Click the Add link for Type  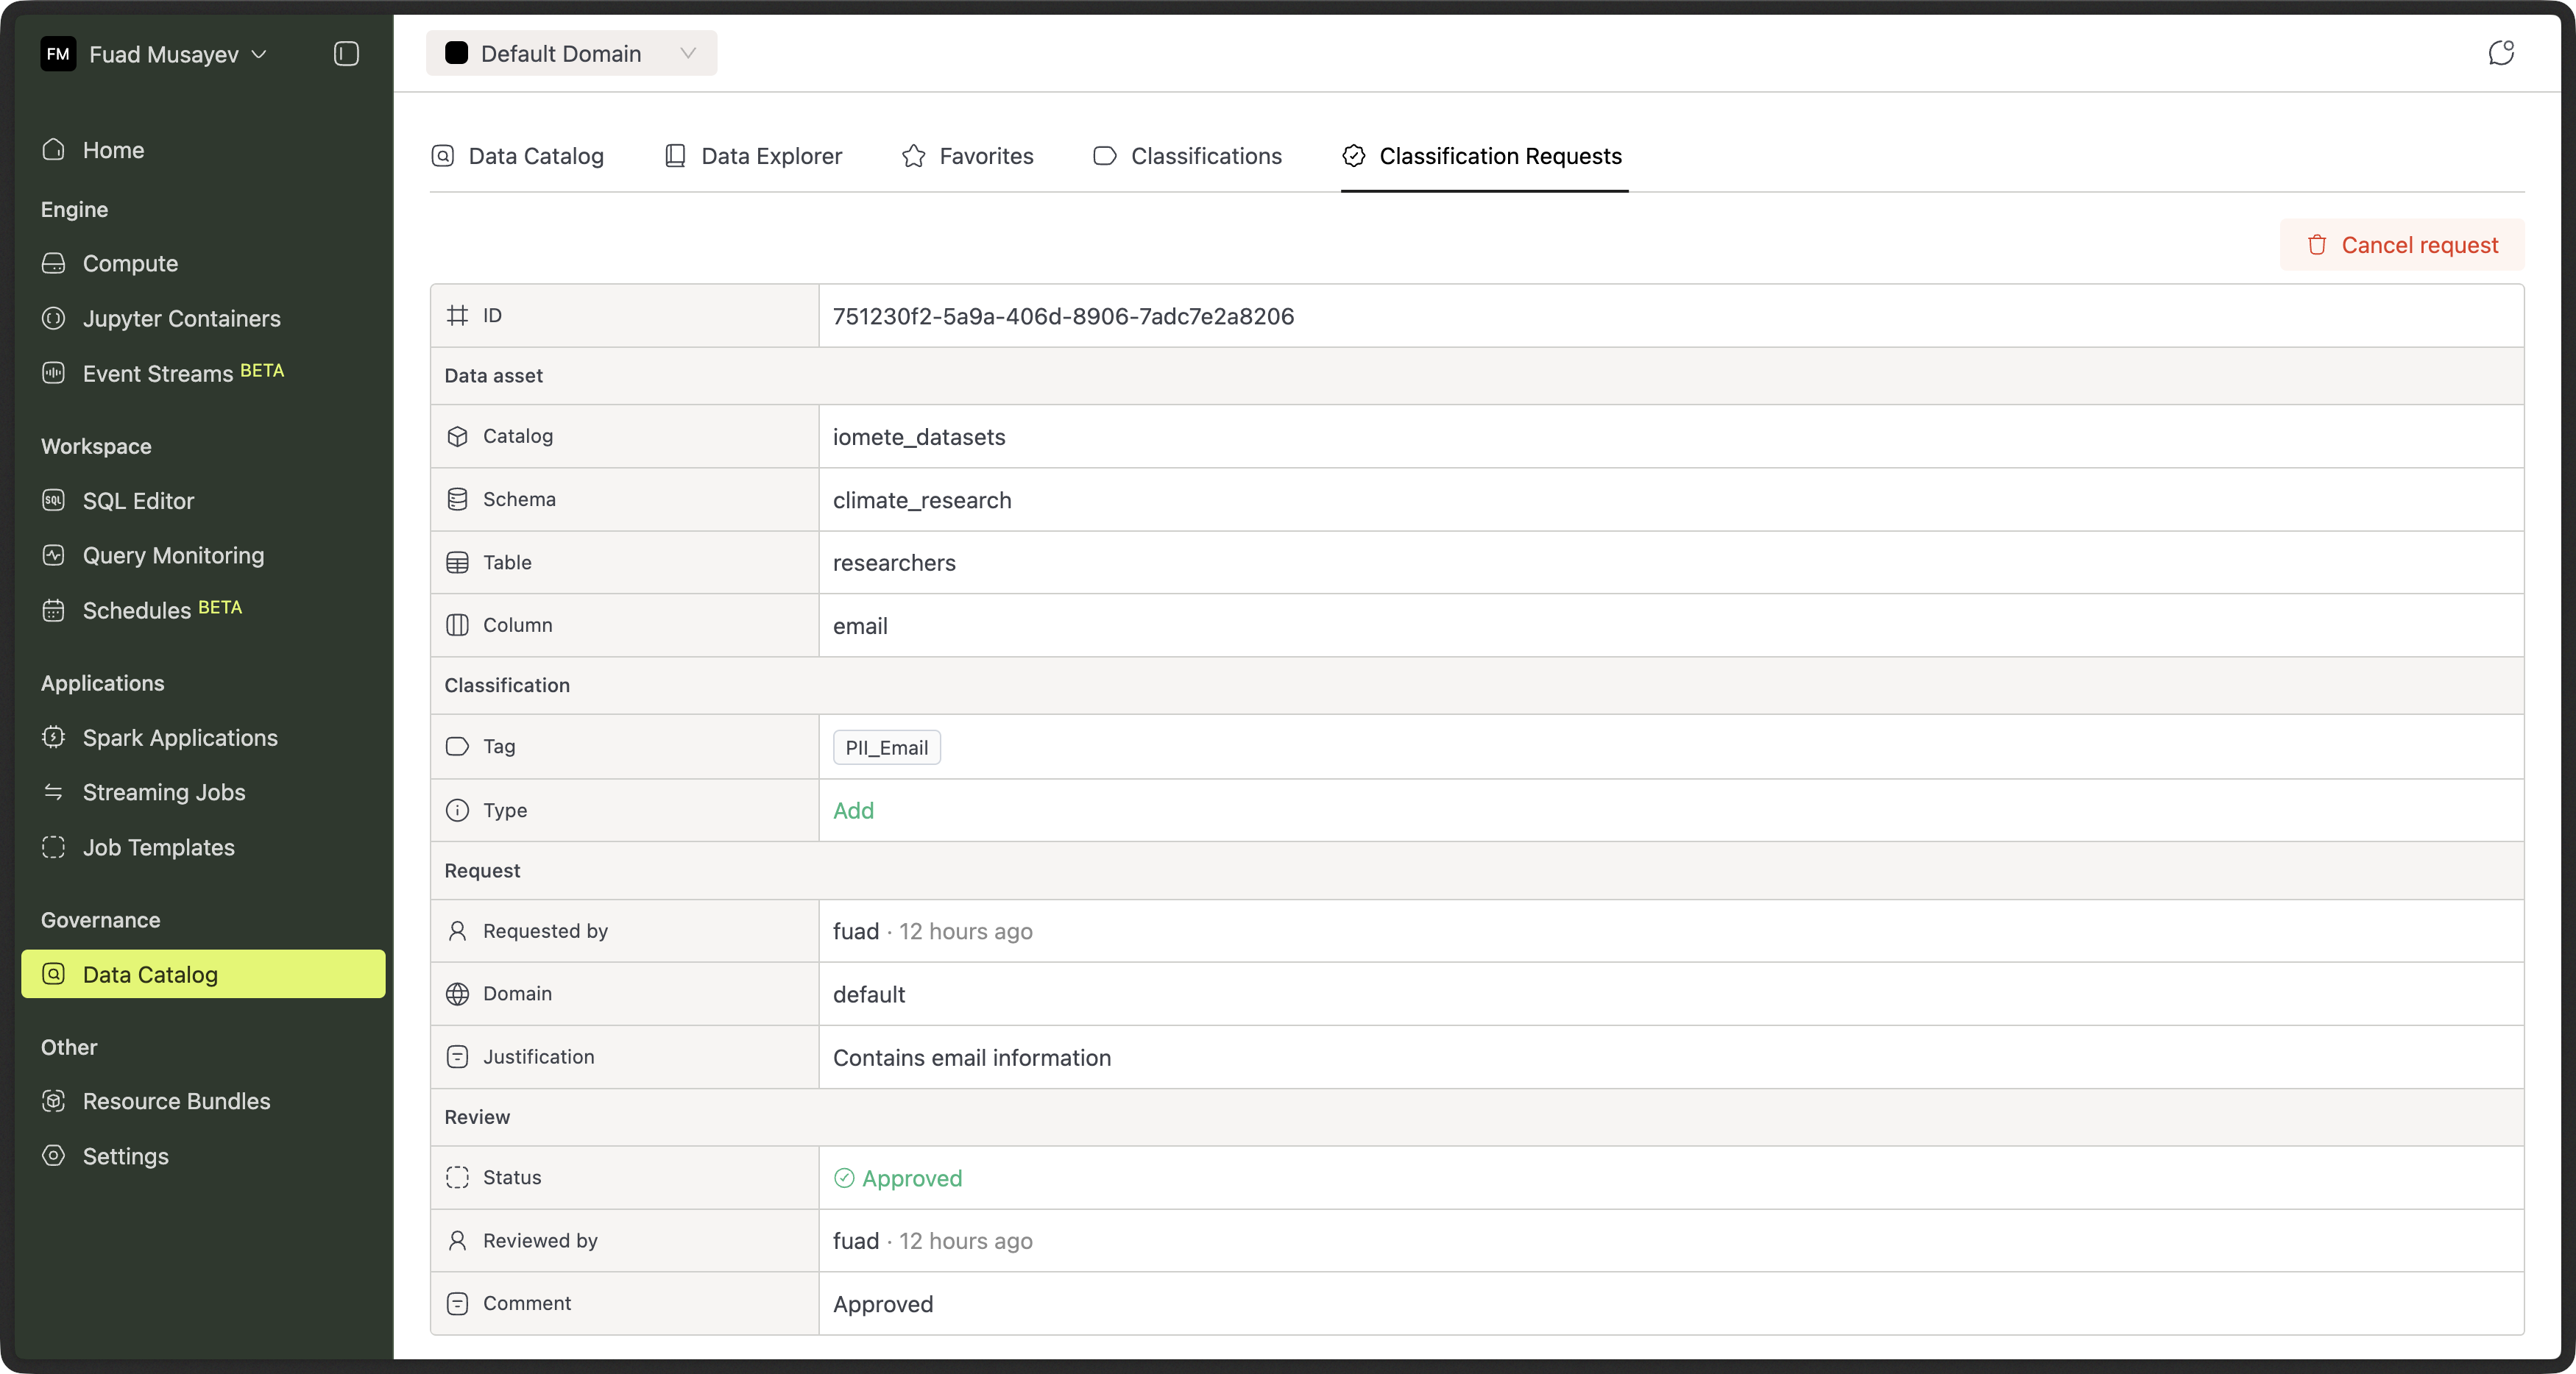(853, 811)
